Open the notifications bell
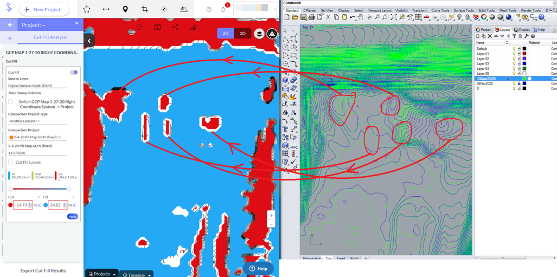This screenshot has width=557, height=277. pyautogui.click(x=223, y=10)
